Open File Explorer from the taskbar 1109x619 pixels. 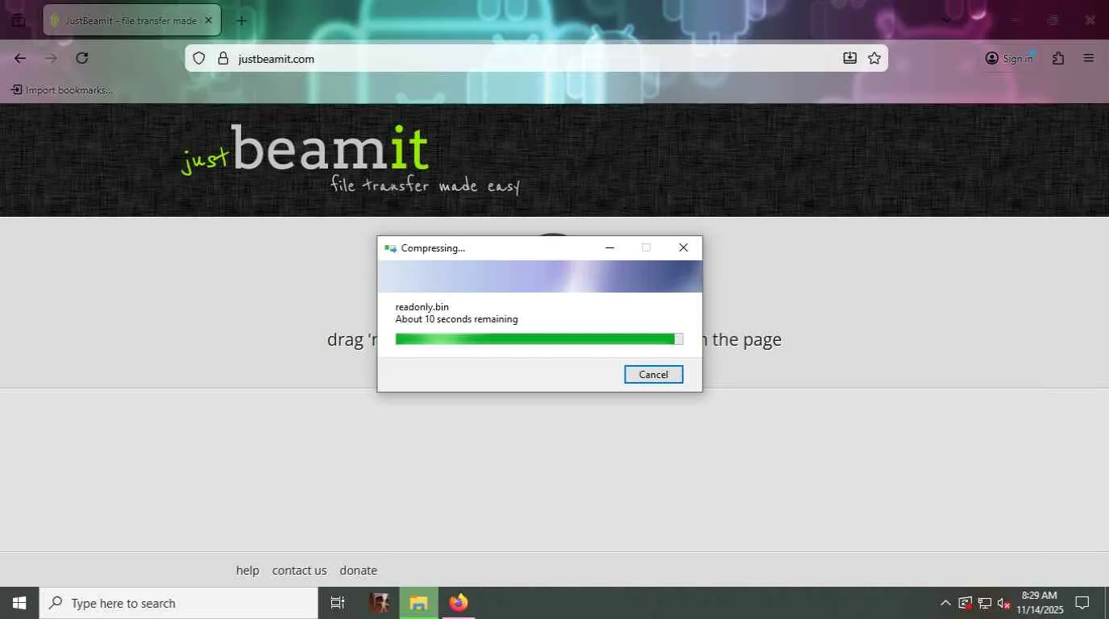pyautogui.click(x=419, y=603)
